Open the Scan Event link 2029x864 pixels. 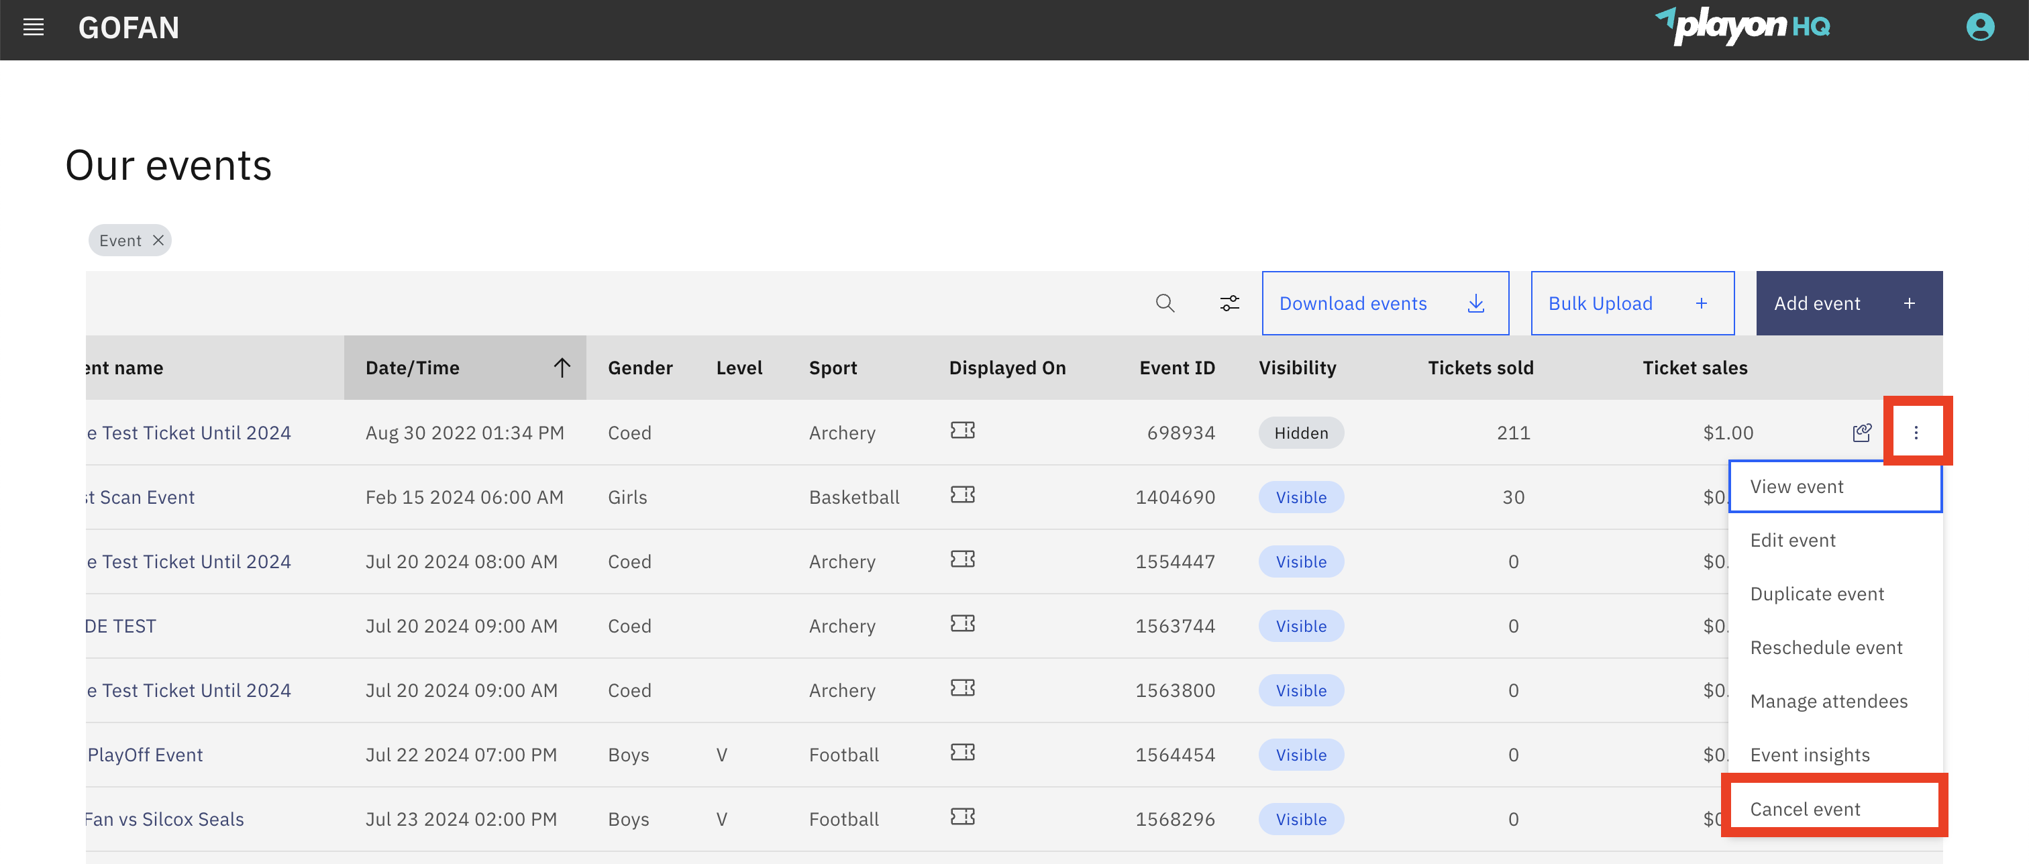[140, 497]
